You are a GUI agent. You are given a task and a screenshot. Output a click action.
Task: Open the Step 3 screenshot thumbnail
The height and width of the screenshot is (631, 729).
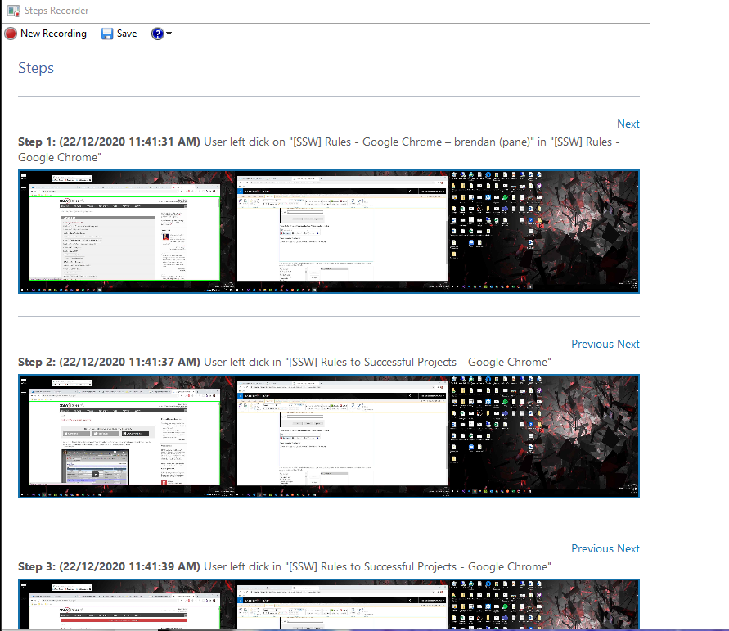pos(328,604)
